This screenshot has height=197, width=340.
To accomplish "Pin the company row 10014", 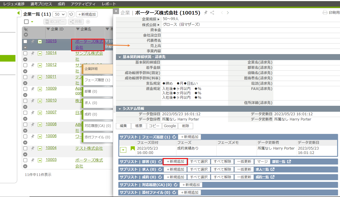I will [x=33, y=53].
